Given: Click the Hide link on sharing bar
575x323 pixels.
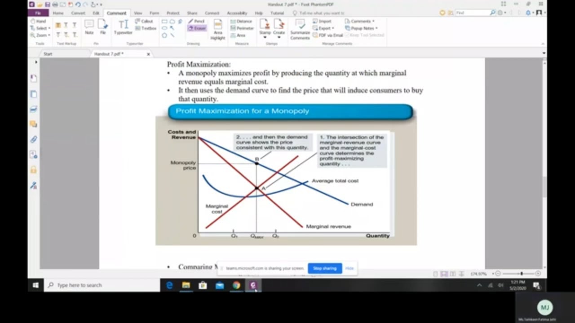Looking at the screenshot, I should [x=349, y=268].
